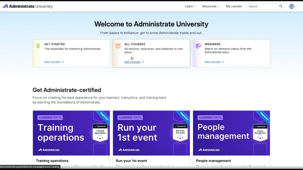Screen dimensions: 303x170
Task: Click the Webinars presenter icon
Action: pos(198,46)
